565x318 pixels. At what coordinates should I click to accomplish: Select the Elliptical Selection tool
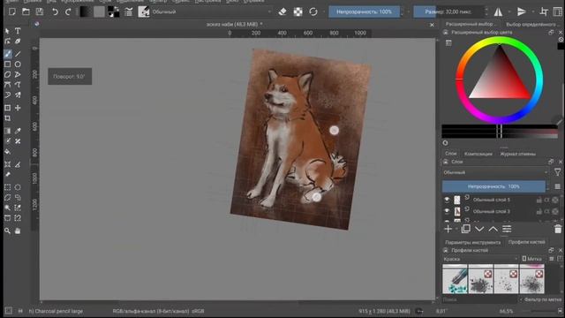(18, 187)
